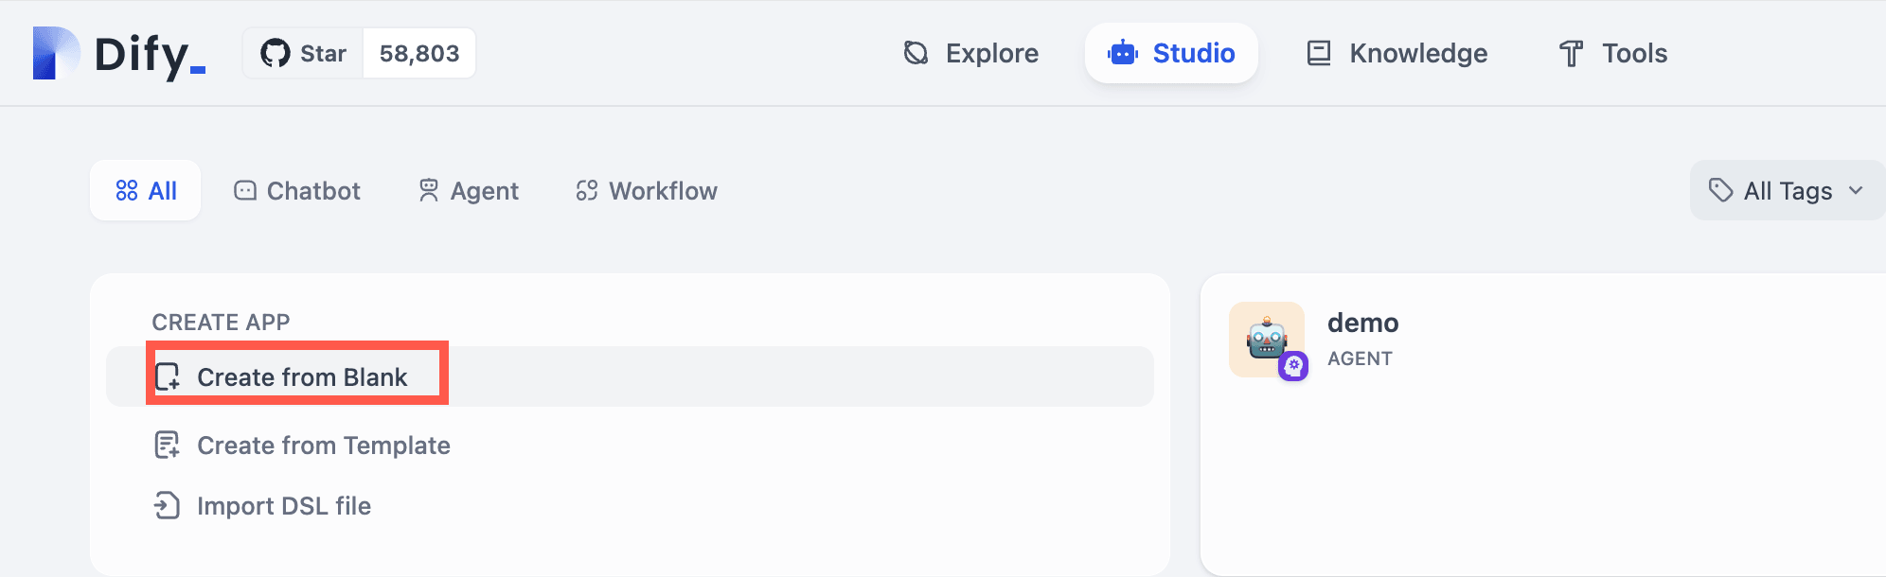Click the GitHub star icon
This screenshot has width=1886, height=577.
click(x=277, y=53)
